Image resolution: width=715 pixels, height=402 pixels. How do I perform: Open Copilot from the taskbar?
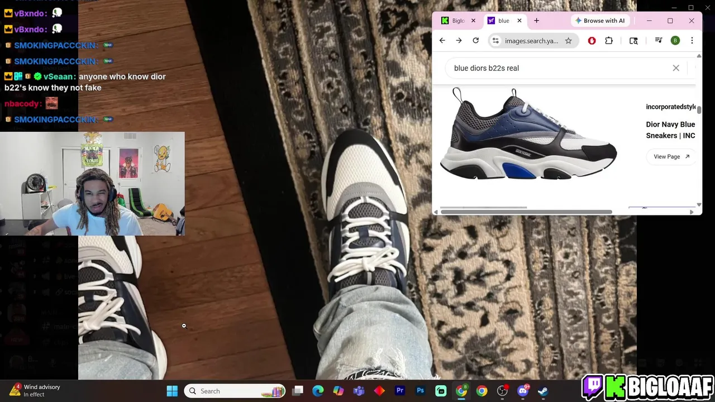point(339,391)
